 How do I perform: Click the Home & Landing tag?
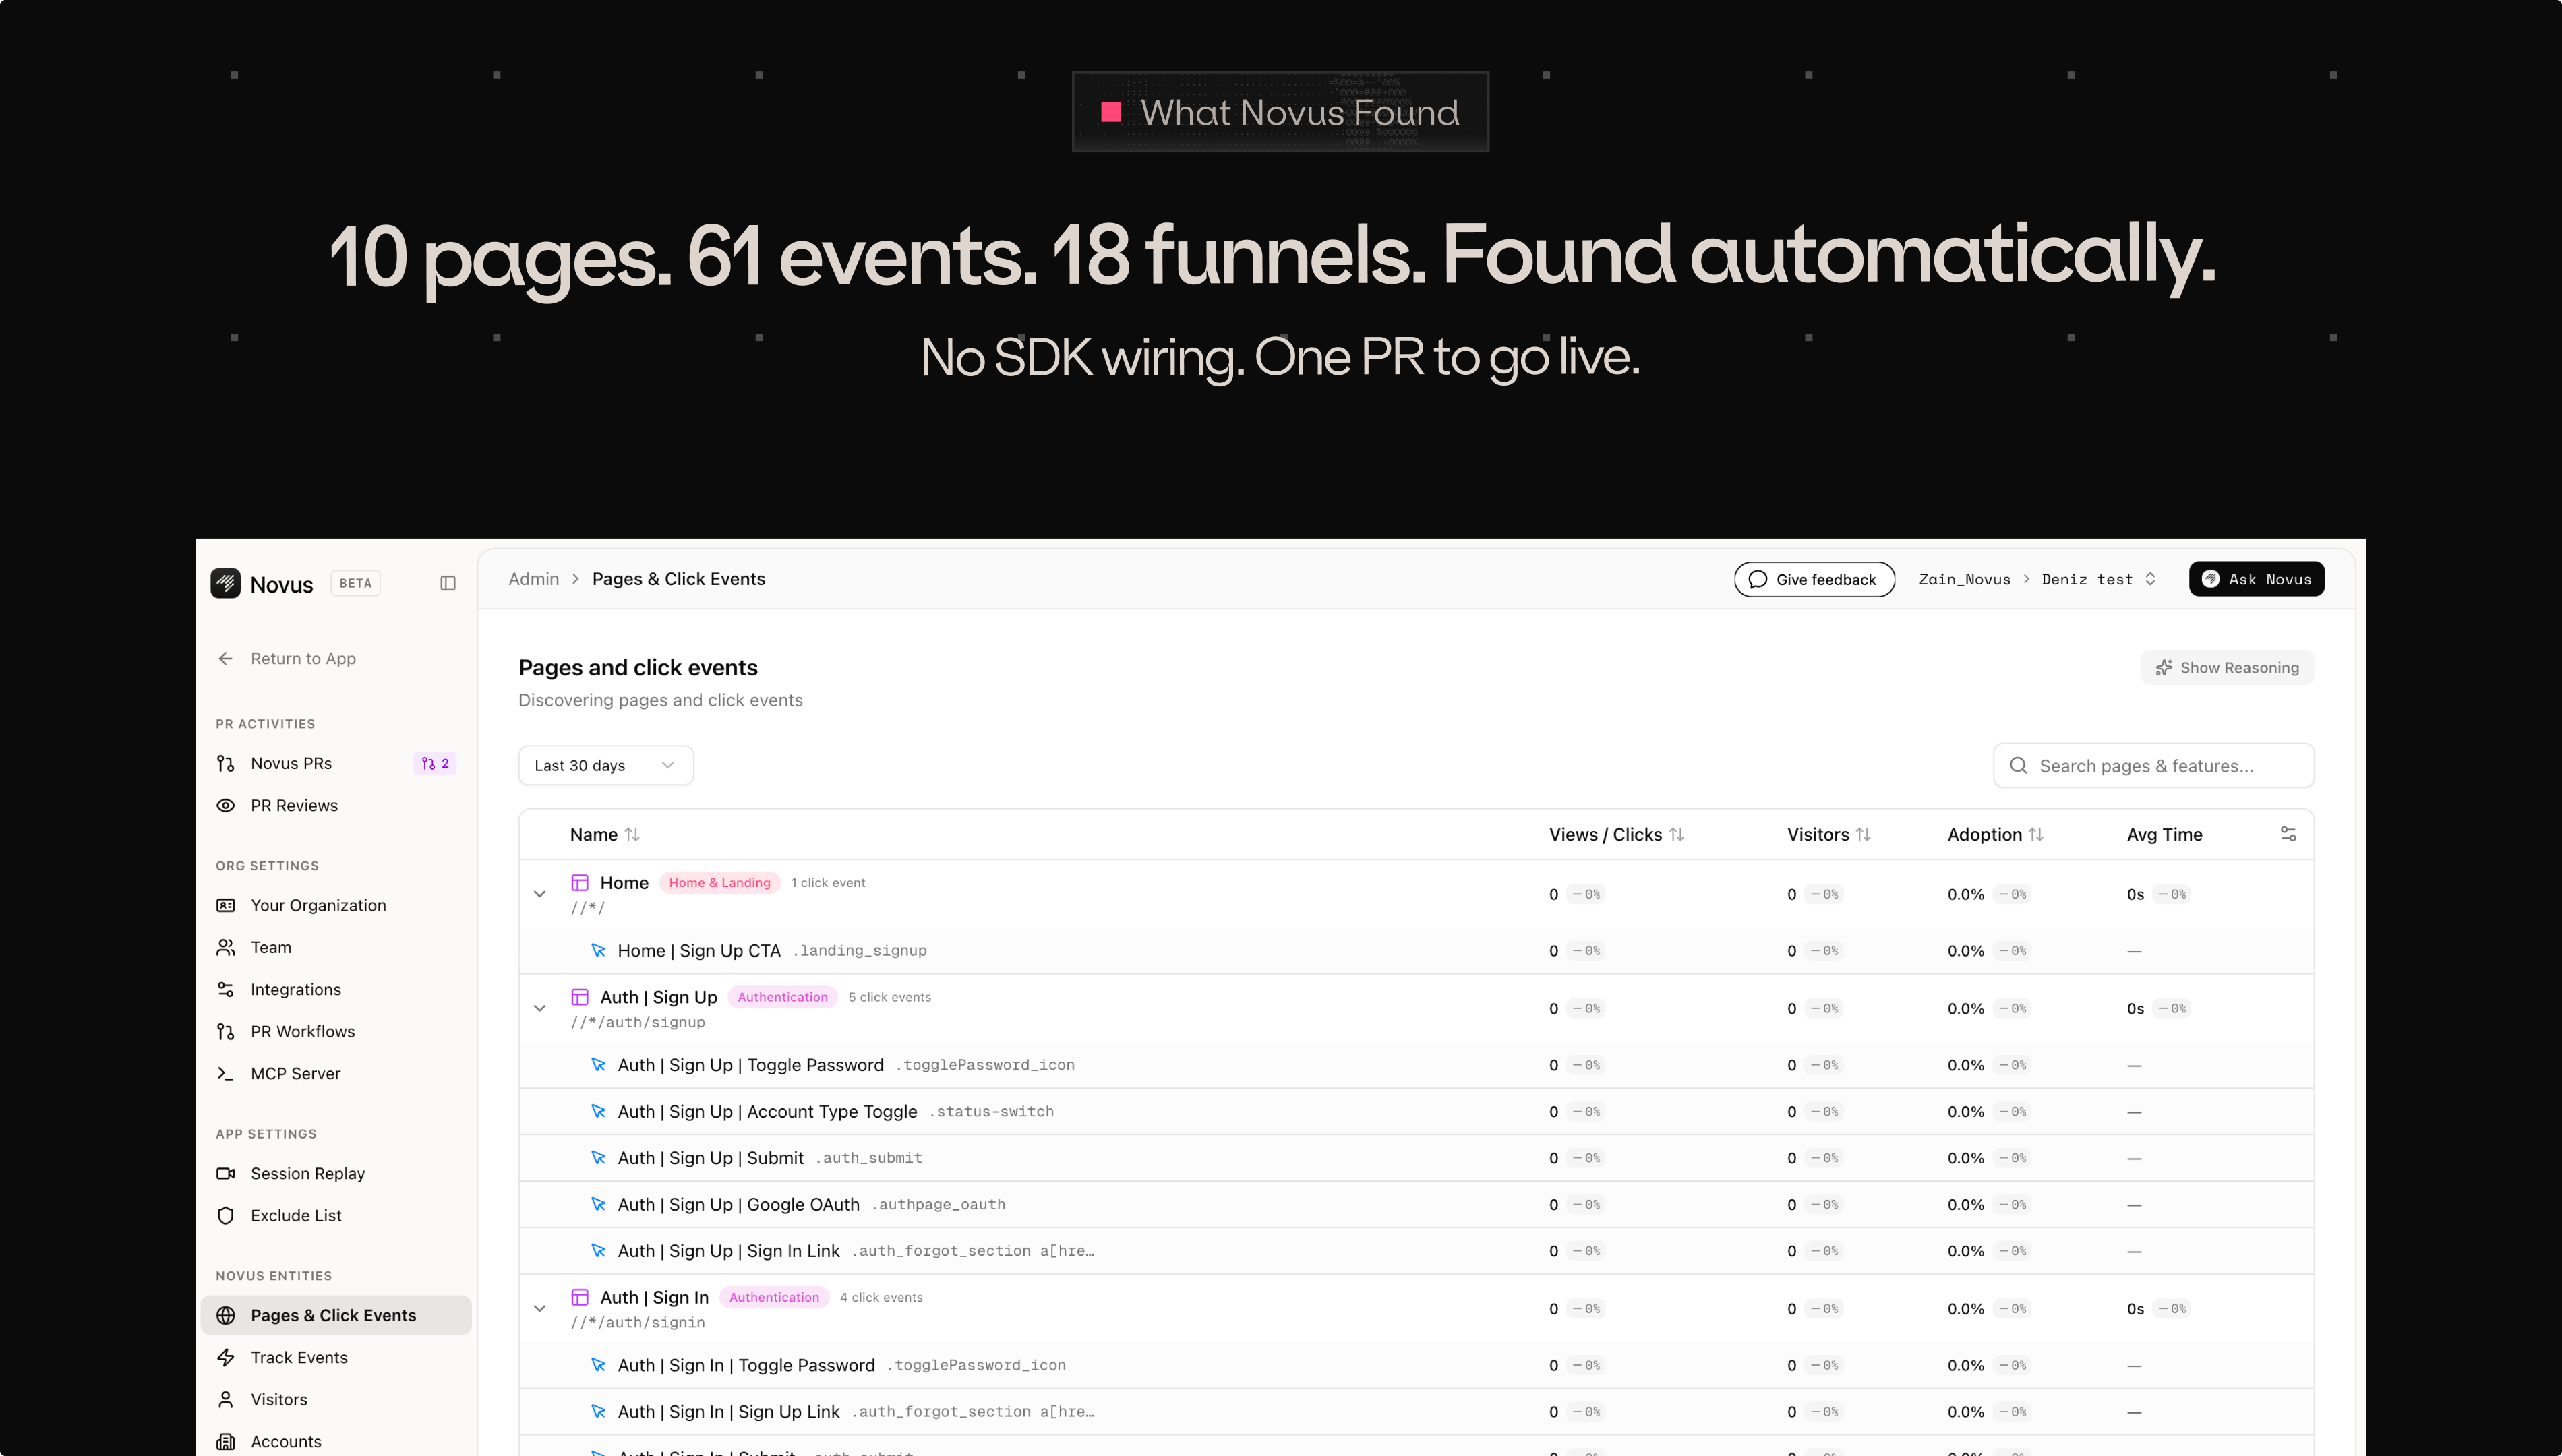point(720,882)
